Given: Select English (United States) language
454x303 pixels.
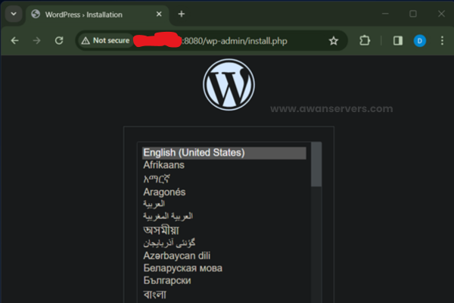Looking at the screenshot, I should point(224,153).
